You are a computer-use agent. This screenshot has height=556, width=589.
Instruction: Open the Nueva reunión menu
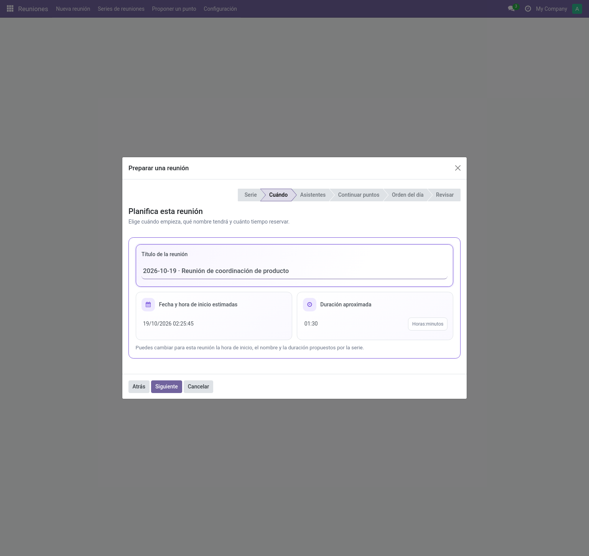(x=73, y=9)
